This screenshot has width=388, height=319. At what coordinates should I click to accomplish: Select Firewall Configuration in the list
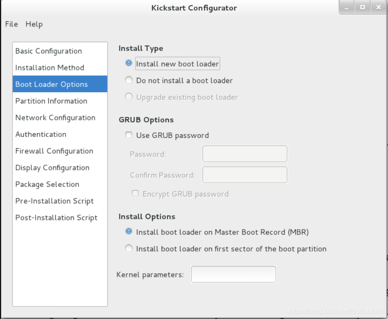pyautogui.click(x=60, y=151)
